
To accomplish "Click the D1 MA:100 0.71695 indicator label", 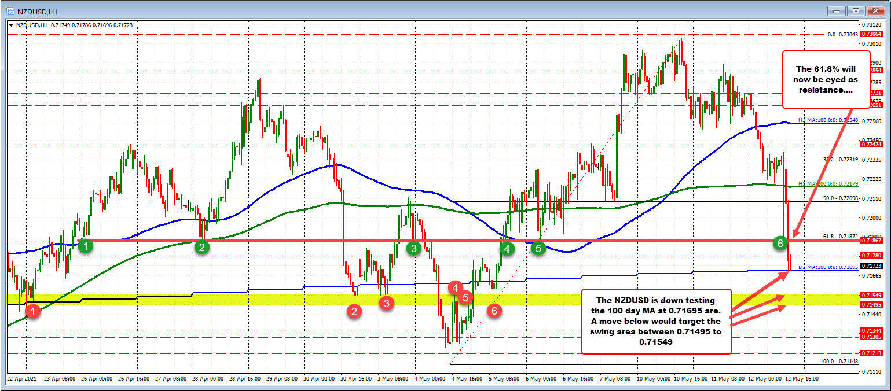I will coord(828,267).
